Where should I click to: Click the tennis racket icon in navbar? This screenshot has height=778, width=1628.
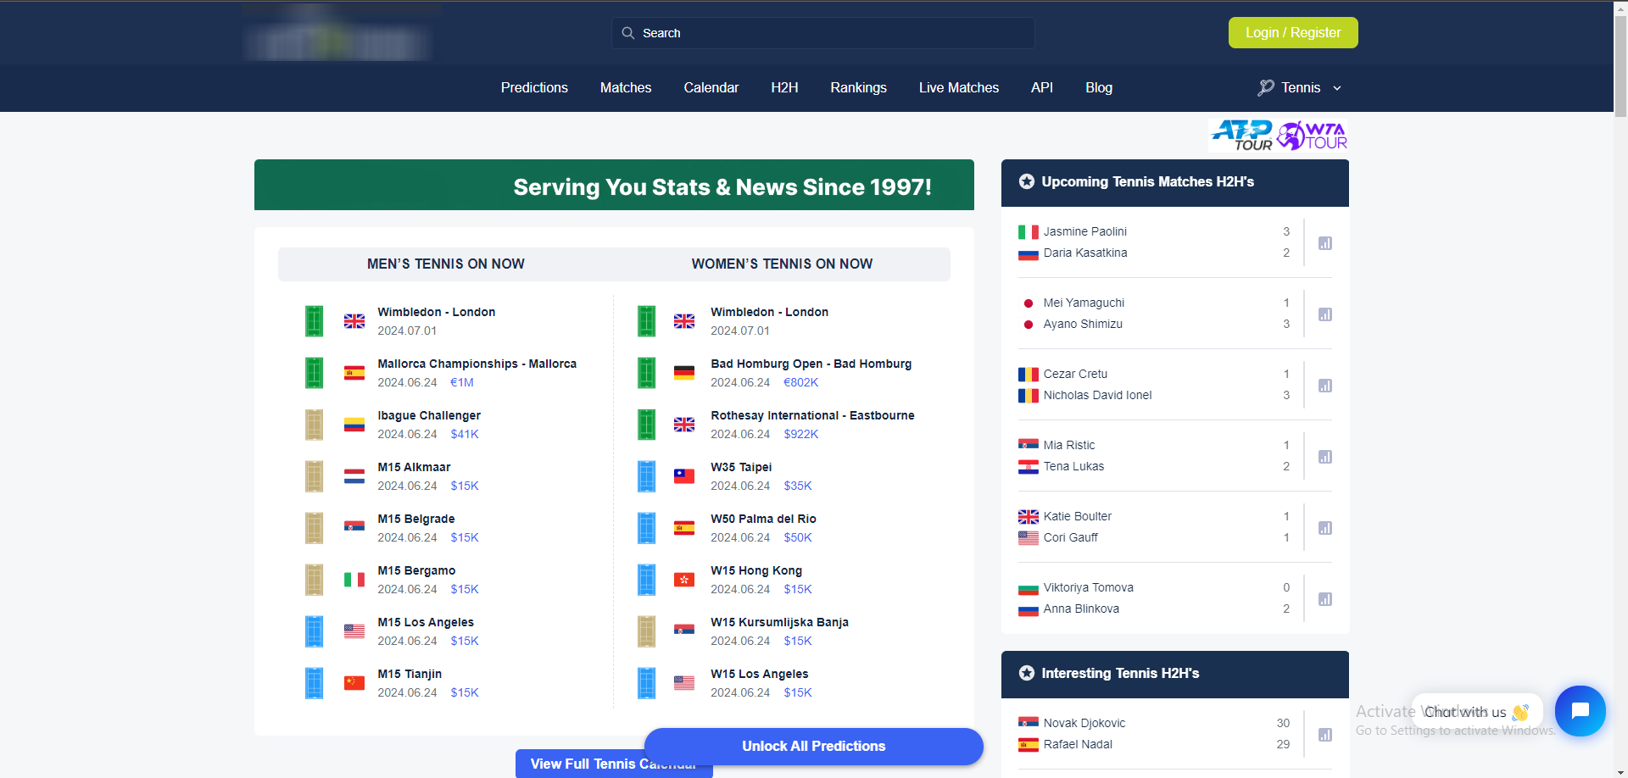[1266, 88]
